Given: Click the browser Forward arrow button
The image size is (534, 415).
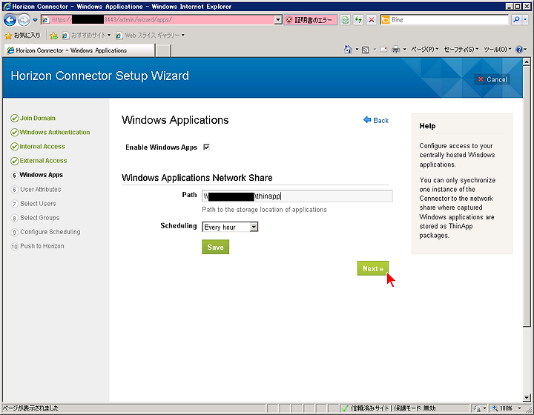Looking at the screenshot, I should coord(24,20).
